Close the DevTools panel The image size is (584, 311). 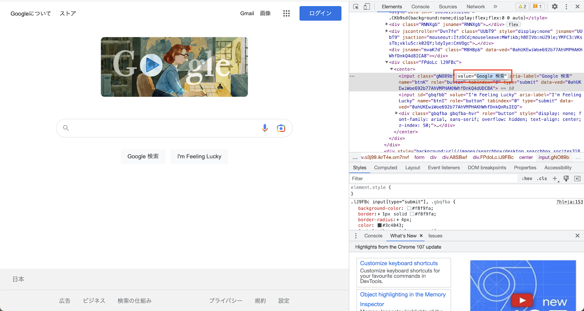tap(577, 7)
